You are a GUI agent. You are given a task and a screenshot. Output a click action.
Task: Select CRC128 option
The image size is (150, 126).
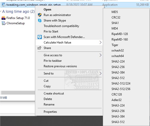click(126, 94)
